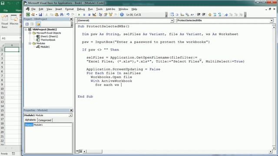Image resolution: width=278 pixels, height=156 pixels.
Task: Click the Quick Info icon
Action: tap(182, 15)
